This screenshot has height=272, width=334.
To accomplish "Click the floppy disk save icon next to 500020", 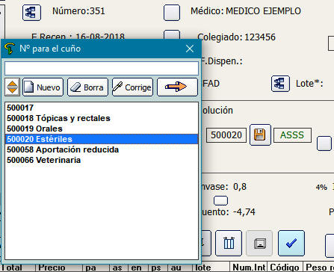I will coord(260,135).
